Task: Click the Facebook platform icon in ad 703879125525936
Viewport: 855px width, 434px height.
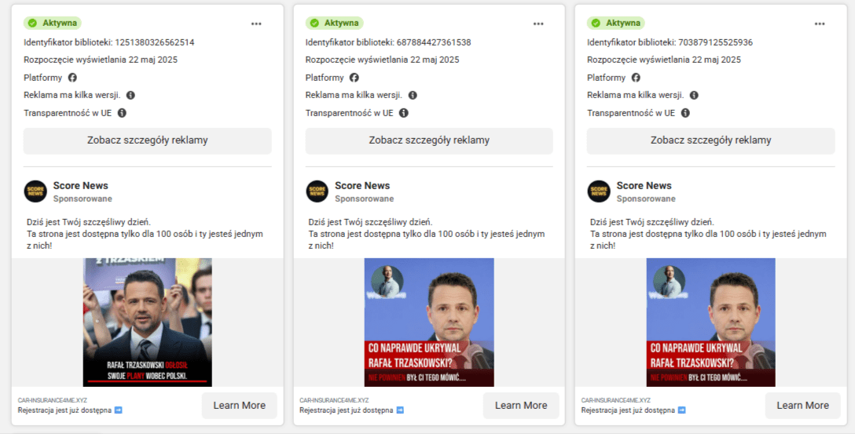Action: click(636, 78)
